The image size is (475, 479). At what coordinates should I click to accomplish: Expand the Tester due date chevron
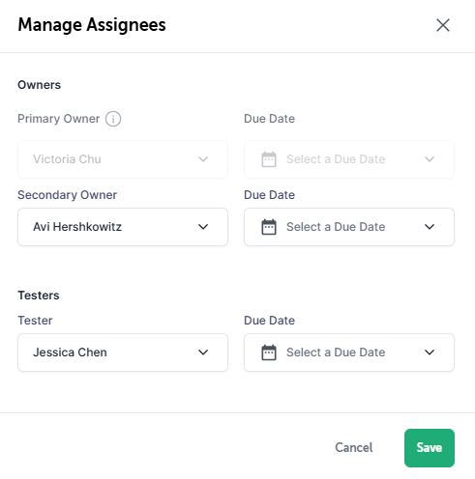coord(430,352)
